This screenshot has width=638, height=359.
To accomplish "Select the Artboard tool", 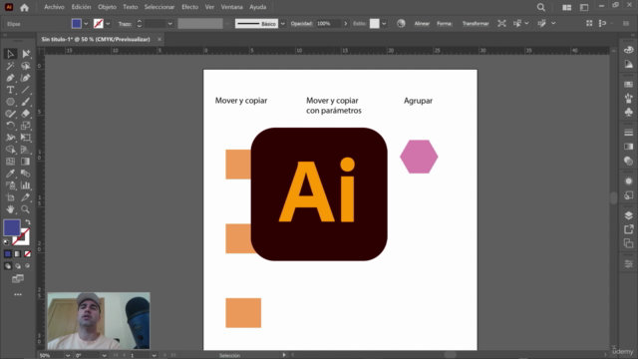I will pos(10,197).
